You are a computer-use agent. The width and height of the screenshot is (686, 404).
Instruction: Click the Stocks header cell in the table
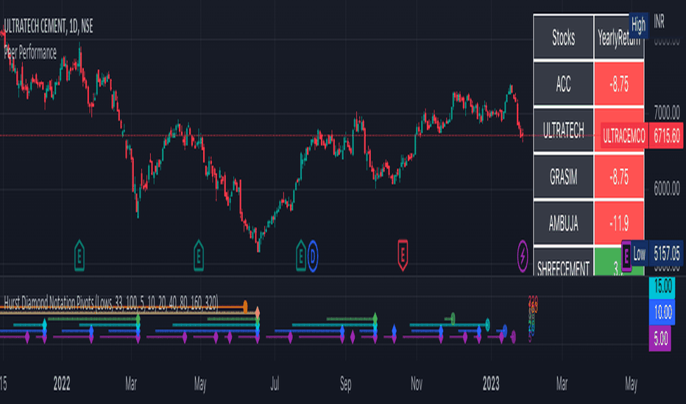563,37
